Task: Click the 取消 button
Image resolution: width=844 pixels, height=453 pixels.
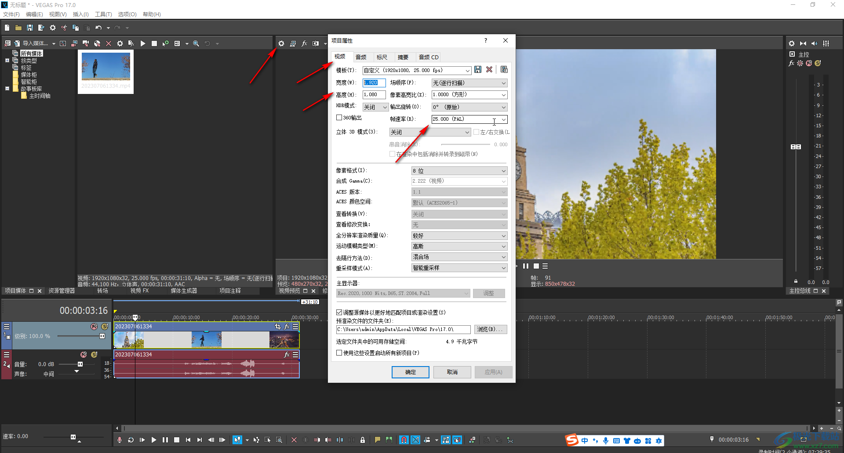Action: [452, 372]
